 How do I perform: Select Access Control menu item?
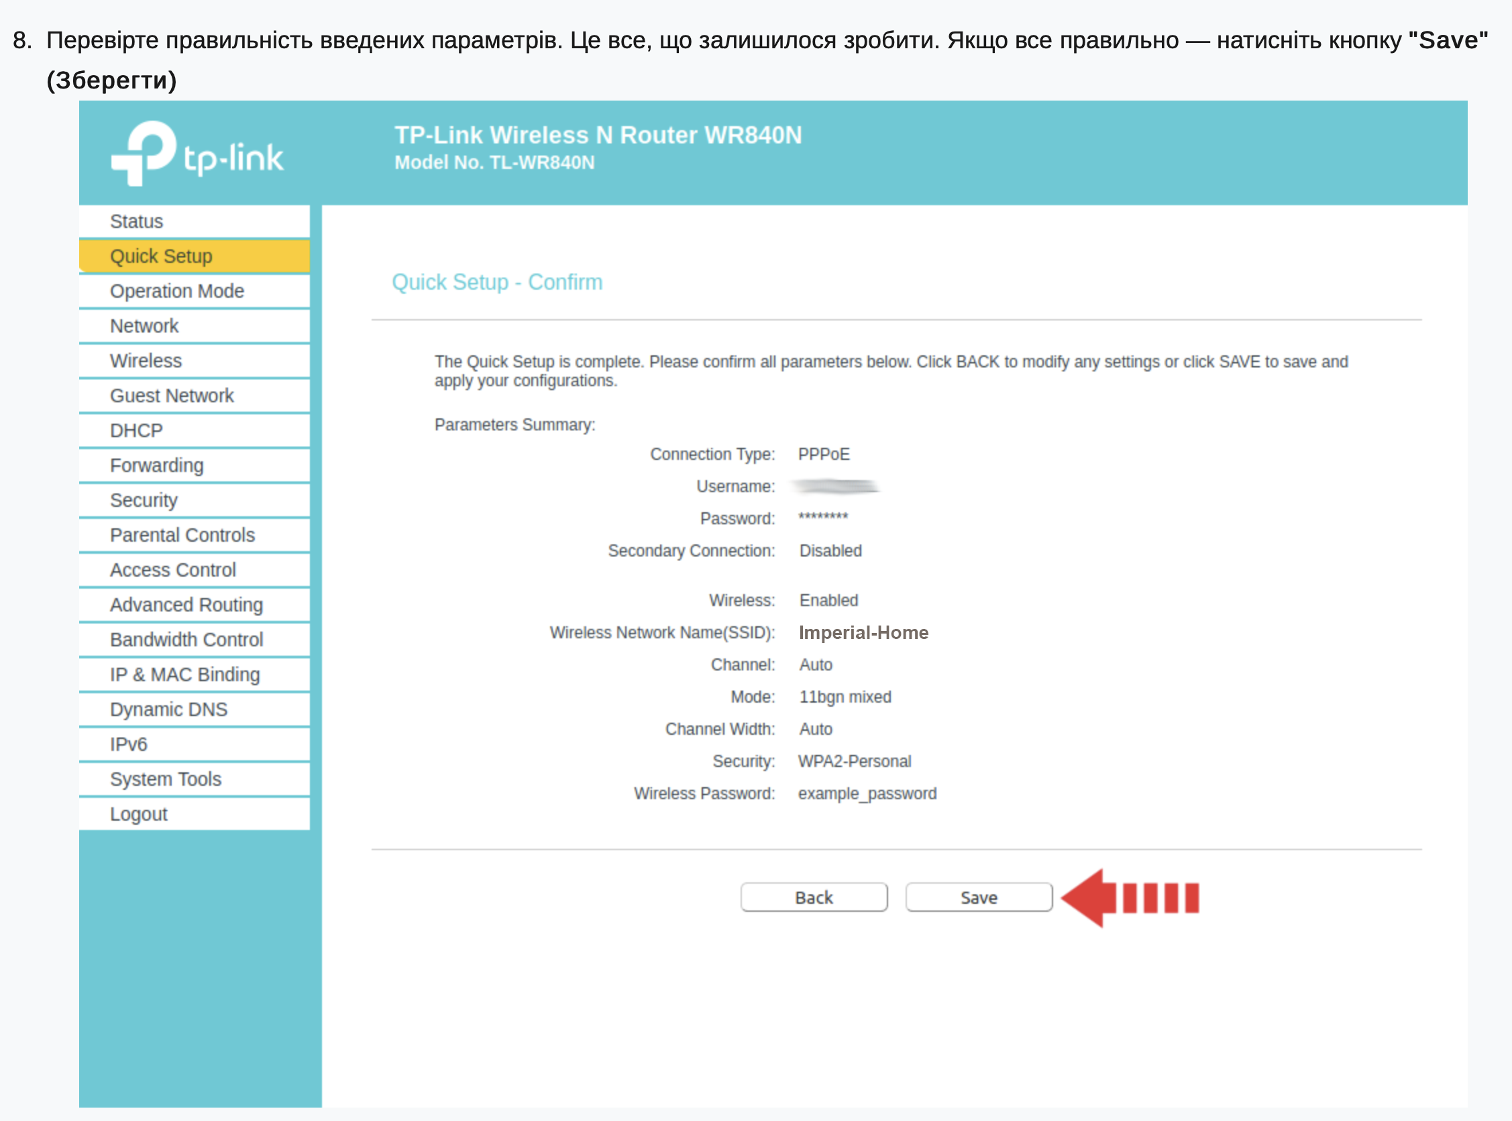coord(172,570)
